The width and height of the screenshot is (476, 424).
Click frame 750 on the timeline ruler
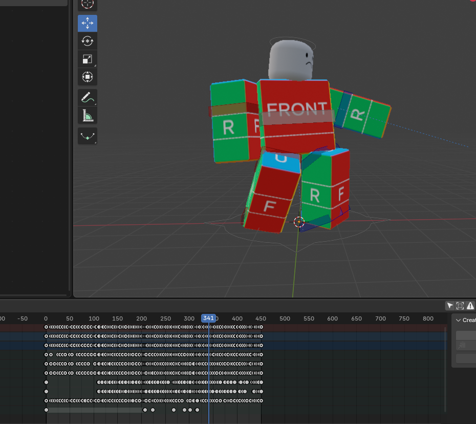click(x=404, y=319)
